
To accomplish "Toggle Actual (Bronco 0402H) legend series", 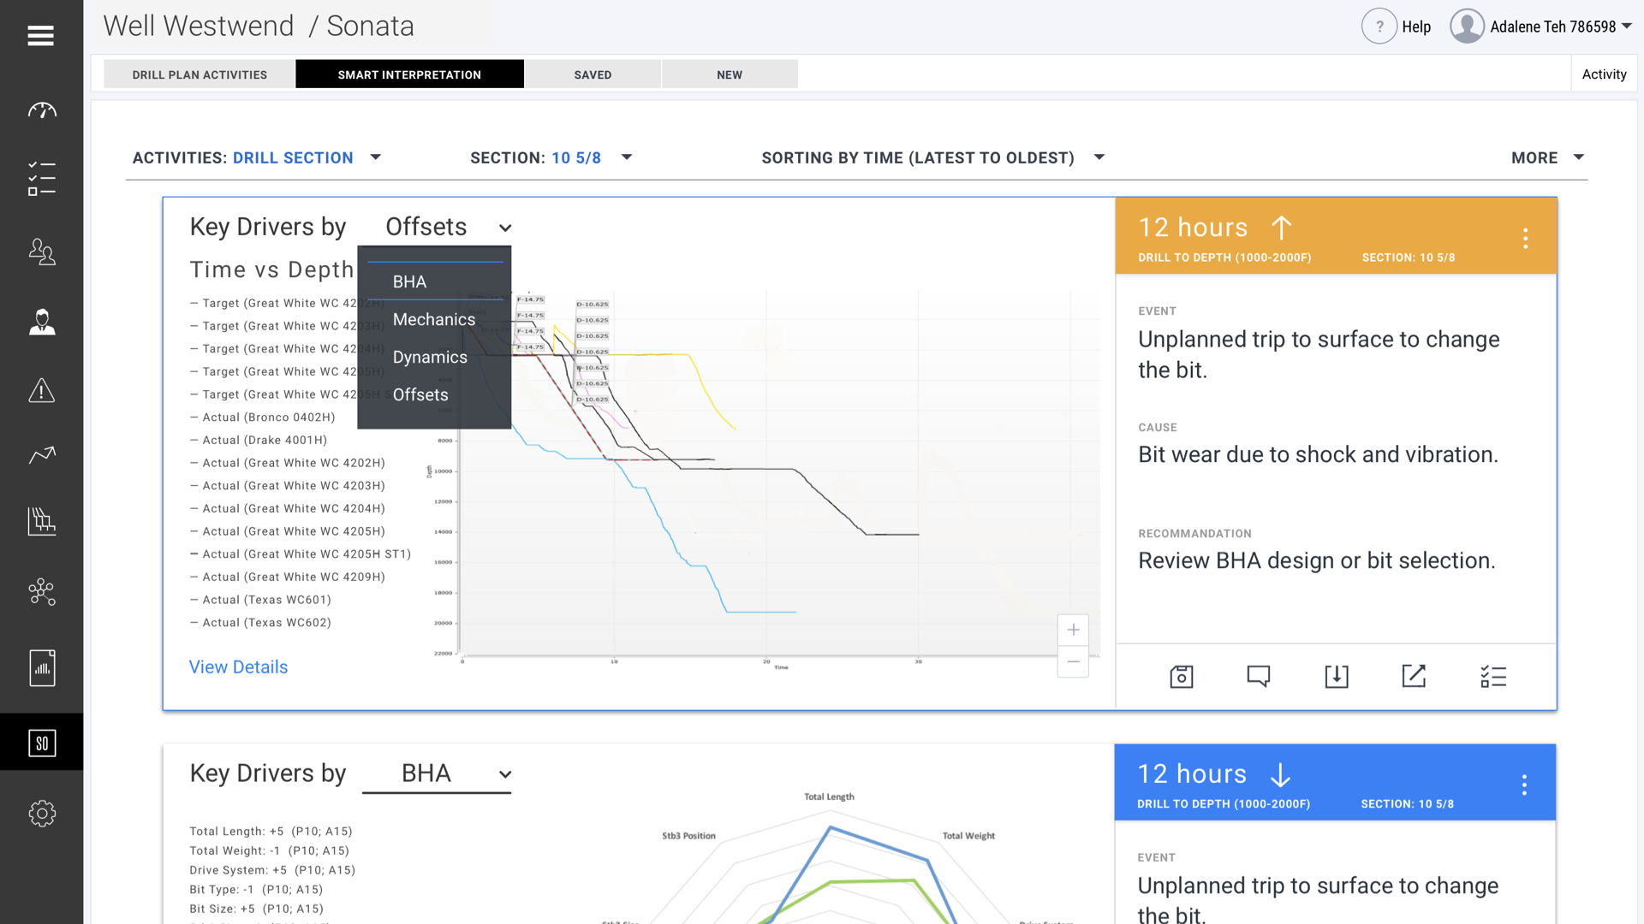I will (x=268, y=418).
